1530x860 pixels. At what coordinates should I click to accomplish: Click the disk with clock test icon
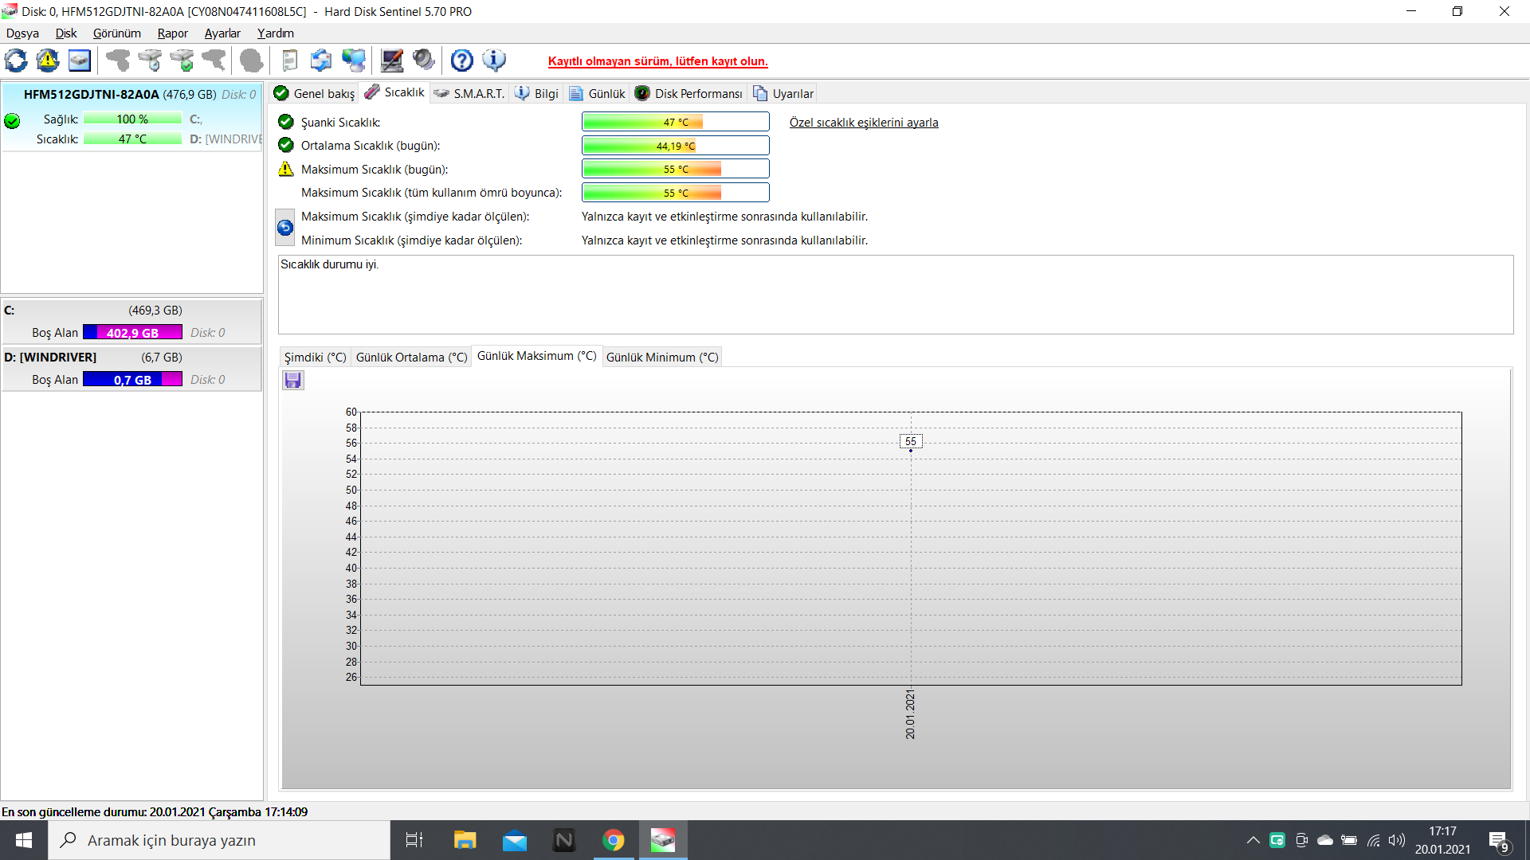(150, 61)
